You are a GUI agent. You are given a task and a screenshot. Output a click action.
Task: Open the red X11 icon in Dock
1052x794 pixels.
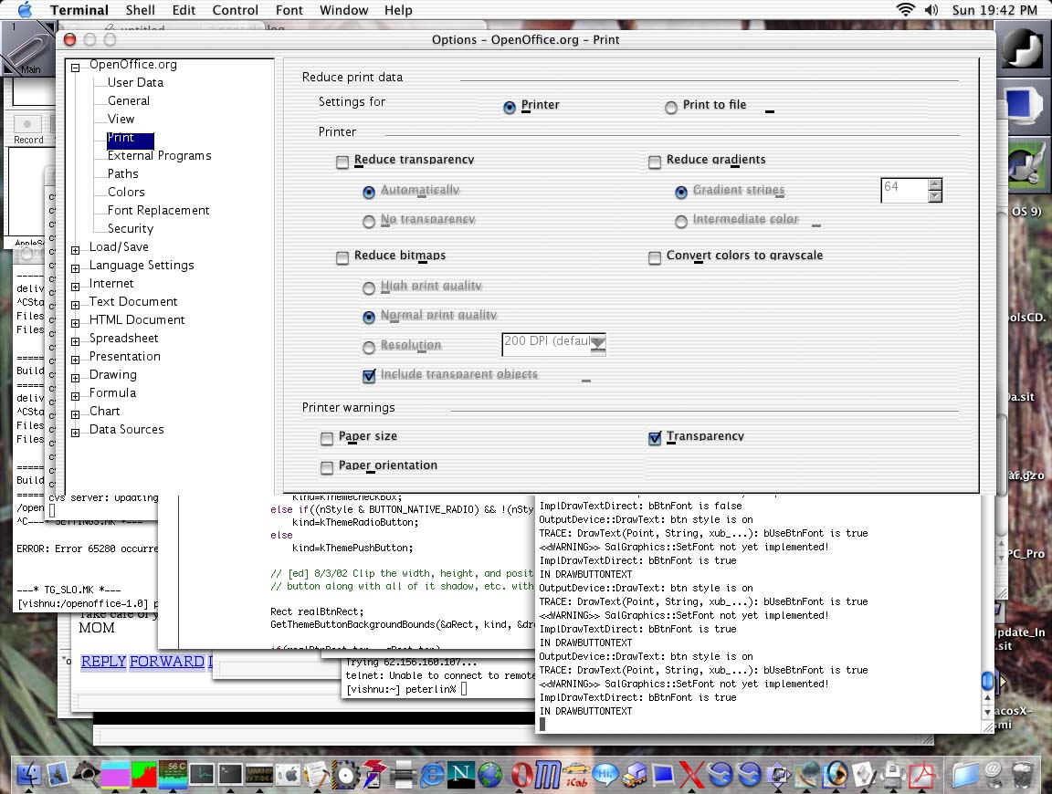pos(691,775)
